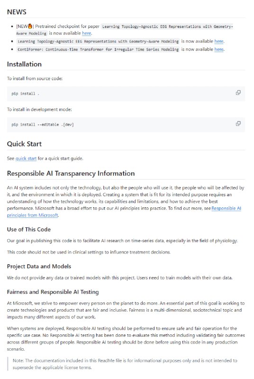Click inside the 'pip install --editable' code block
The height and width of the screenshot is (379, 254).
click(x=126, y=125)
